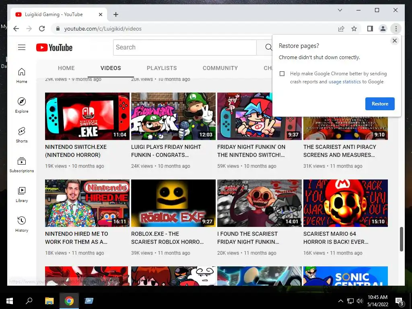The width and height of the screenshot is (412, 309).
Task: Open Windows taskbar search
Action: pos(29,301)
